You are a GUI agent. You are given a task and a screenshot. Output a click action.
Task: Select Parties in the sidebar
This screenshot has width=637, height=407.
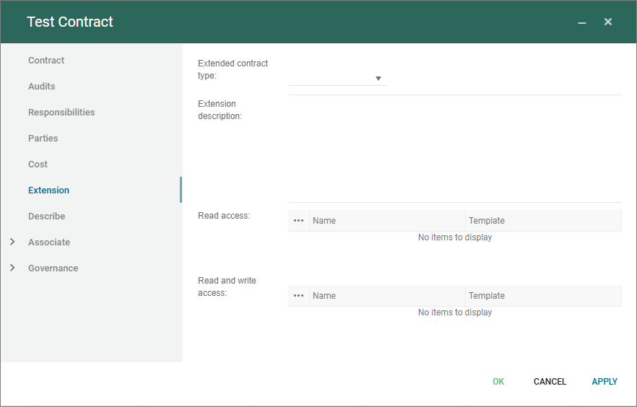tap(43, 139)
